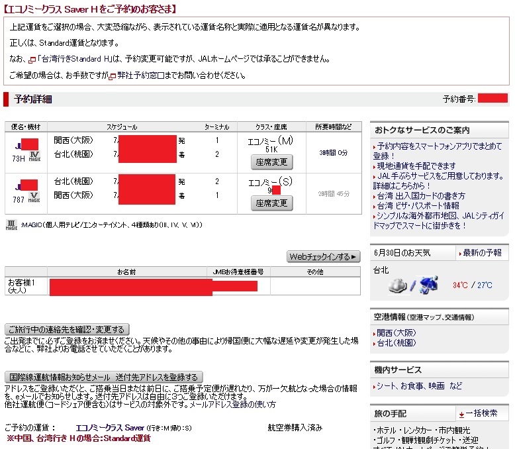515x449 pixels.
Task: Open the JALシティガイドマップ link
Action: coord(438,221)
